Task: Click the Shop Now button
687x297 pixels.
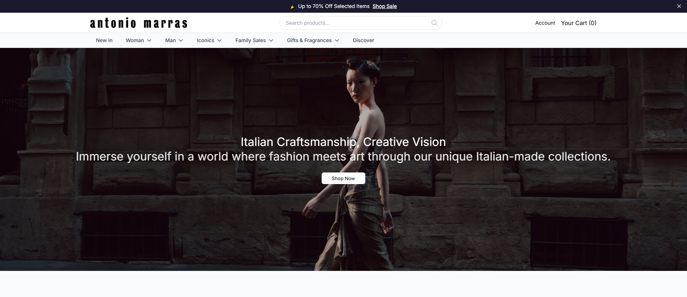Action: tap(343, 178)
